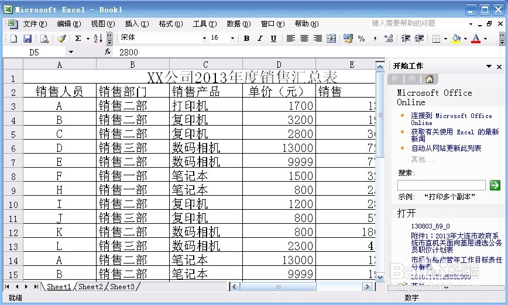This screenshot has width=508, height=305.
Task: Click the 键入需要帮助的问题 help box
Action: [418, 23]
